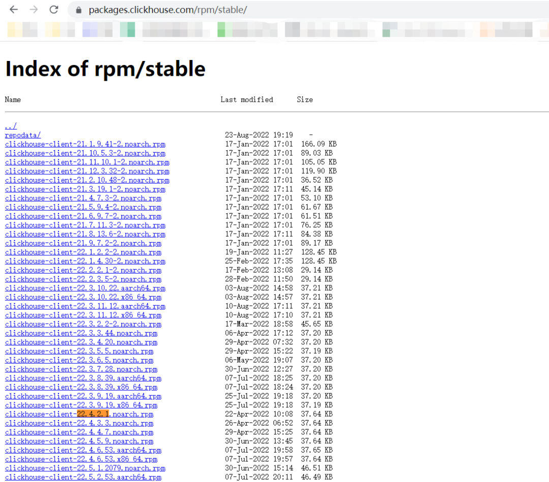The image size is (549, 482).
Task: Select the 166.09 KB size value
Action: click(x=319, y=144)
